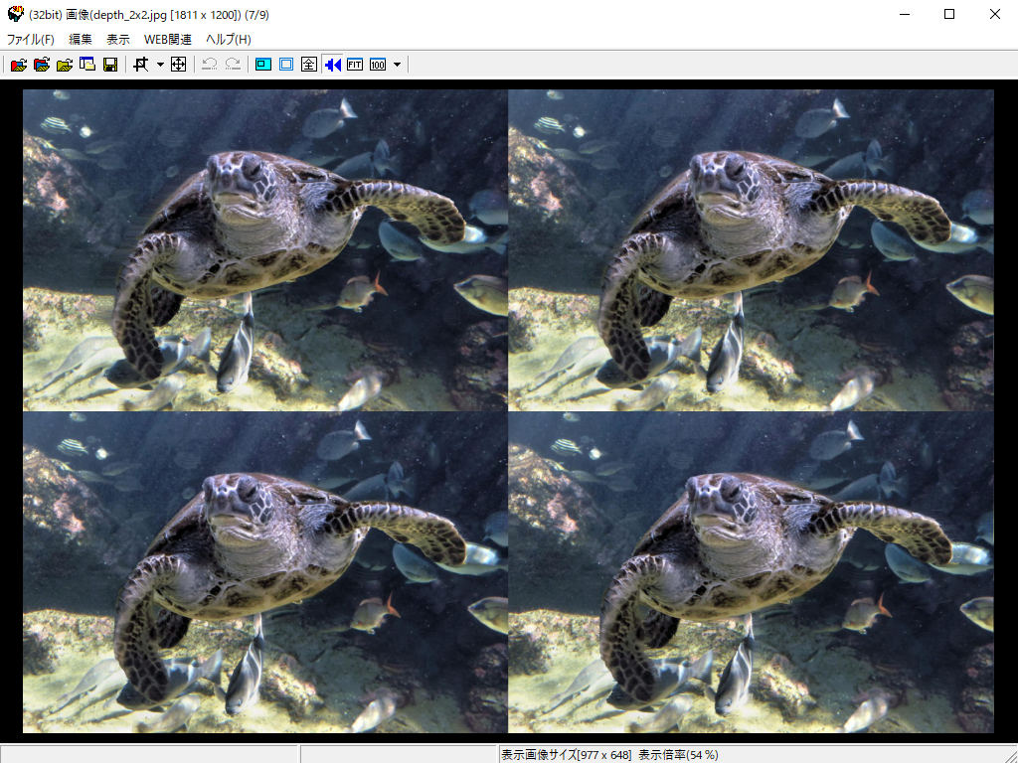Click the overlapping windows icon in toolbar
This screenshot has height=763, width=1018.
point(87,65)
